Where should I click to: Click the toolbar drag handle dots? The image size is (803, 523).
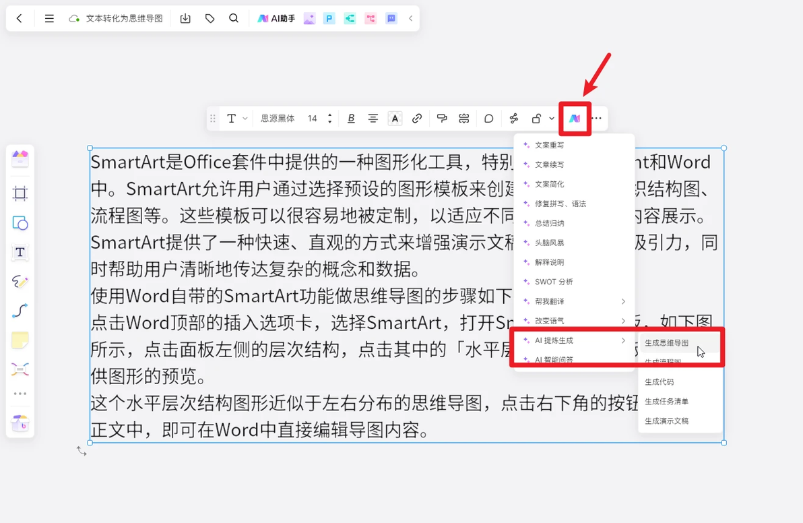point(212,119)
